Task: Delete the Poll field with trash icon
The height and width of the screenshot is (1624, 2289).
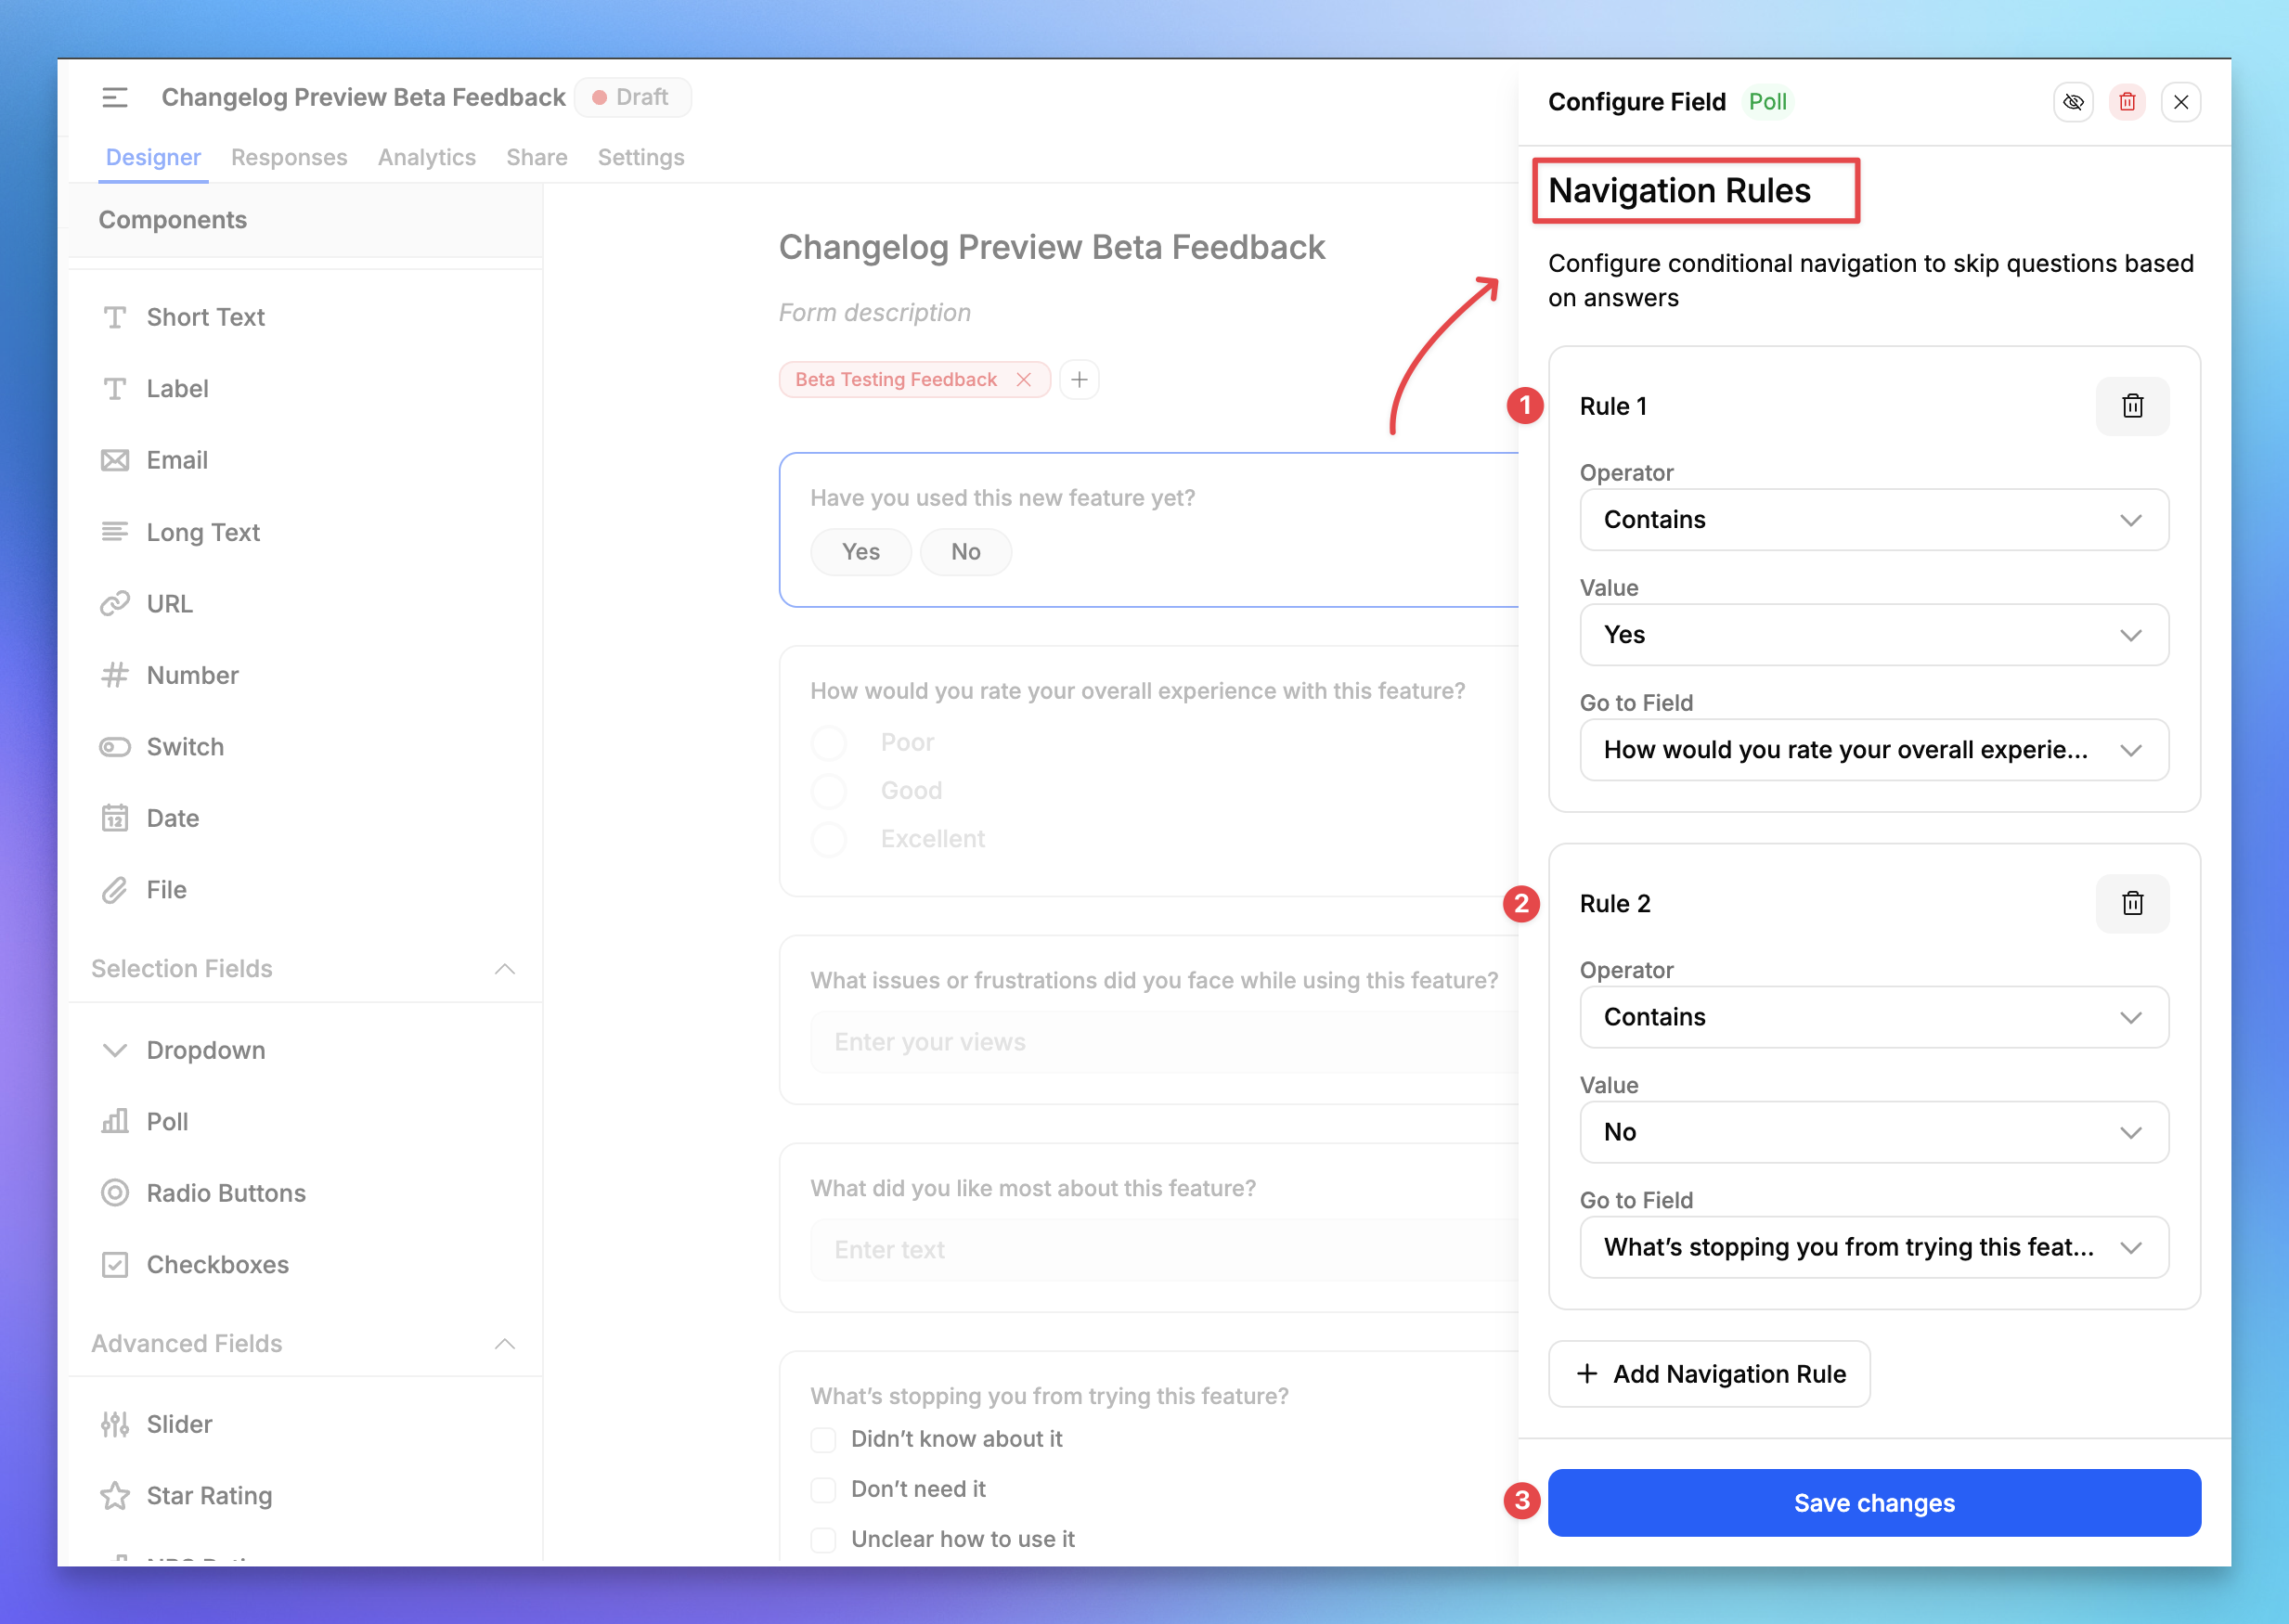Action: tap(2127, 101)
